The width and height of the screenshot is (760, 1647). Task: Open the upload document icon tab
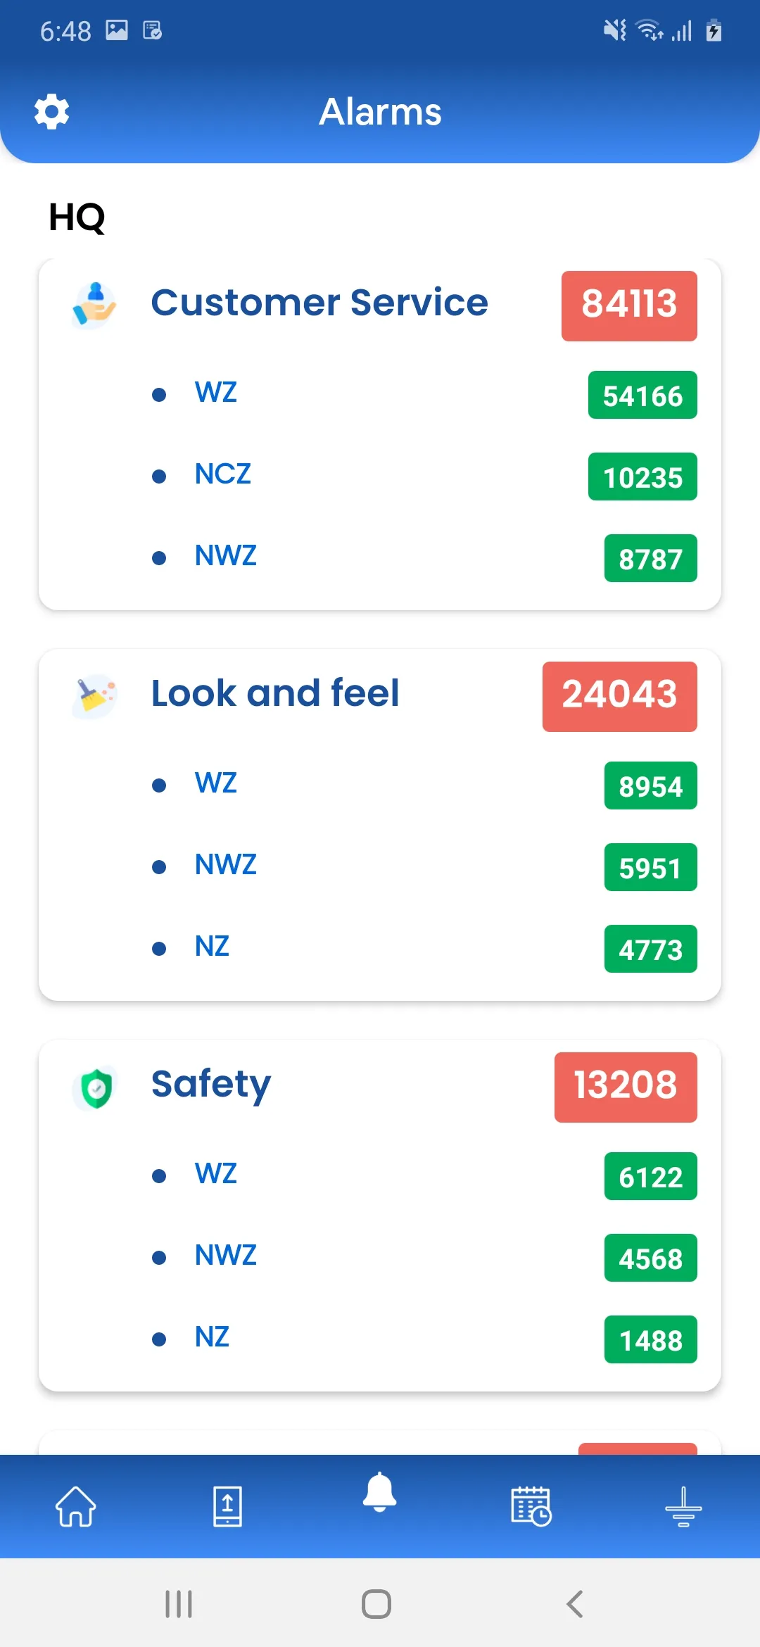click(x=227, y=1506)
